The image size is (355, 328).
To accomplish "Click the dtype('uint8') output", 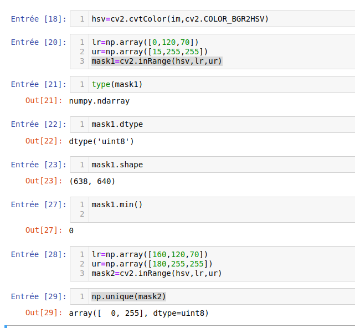I will 101,141.
